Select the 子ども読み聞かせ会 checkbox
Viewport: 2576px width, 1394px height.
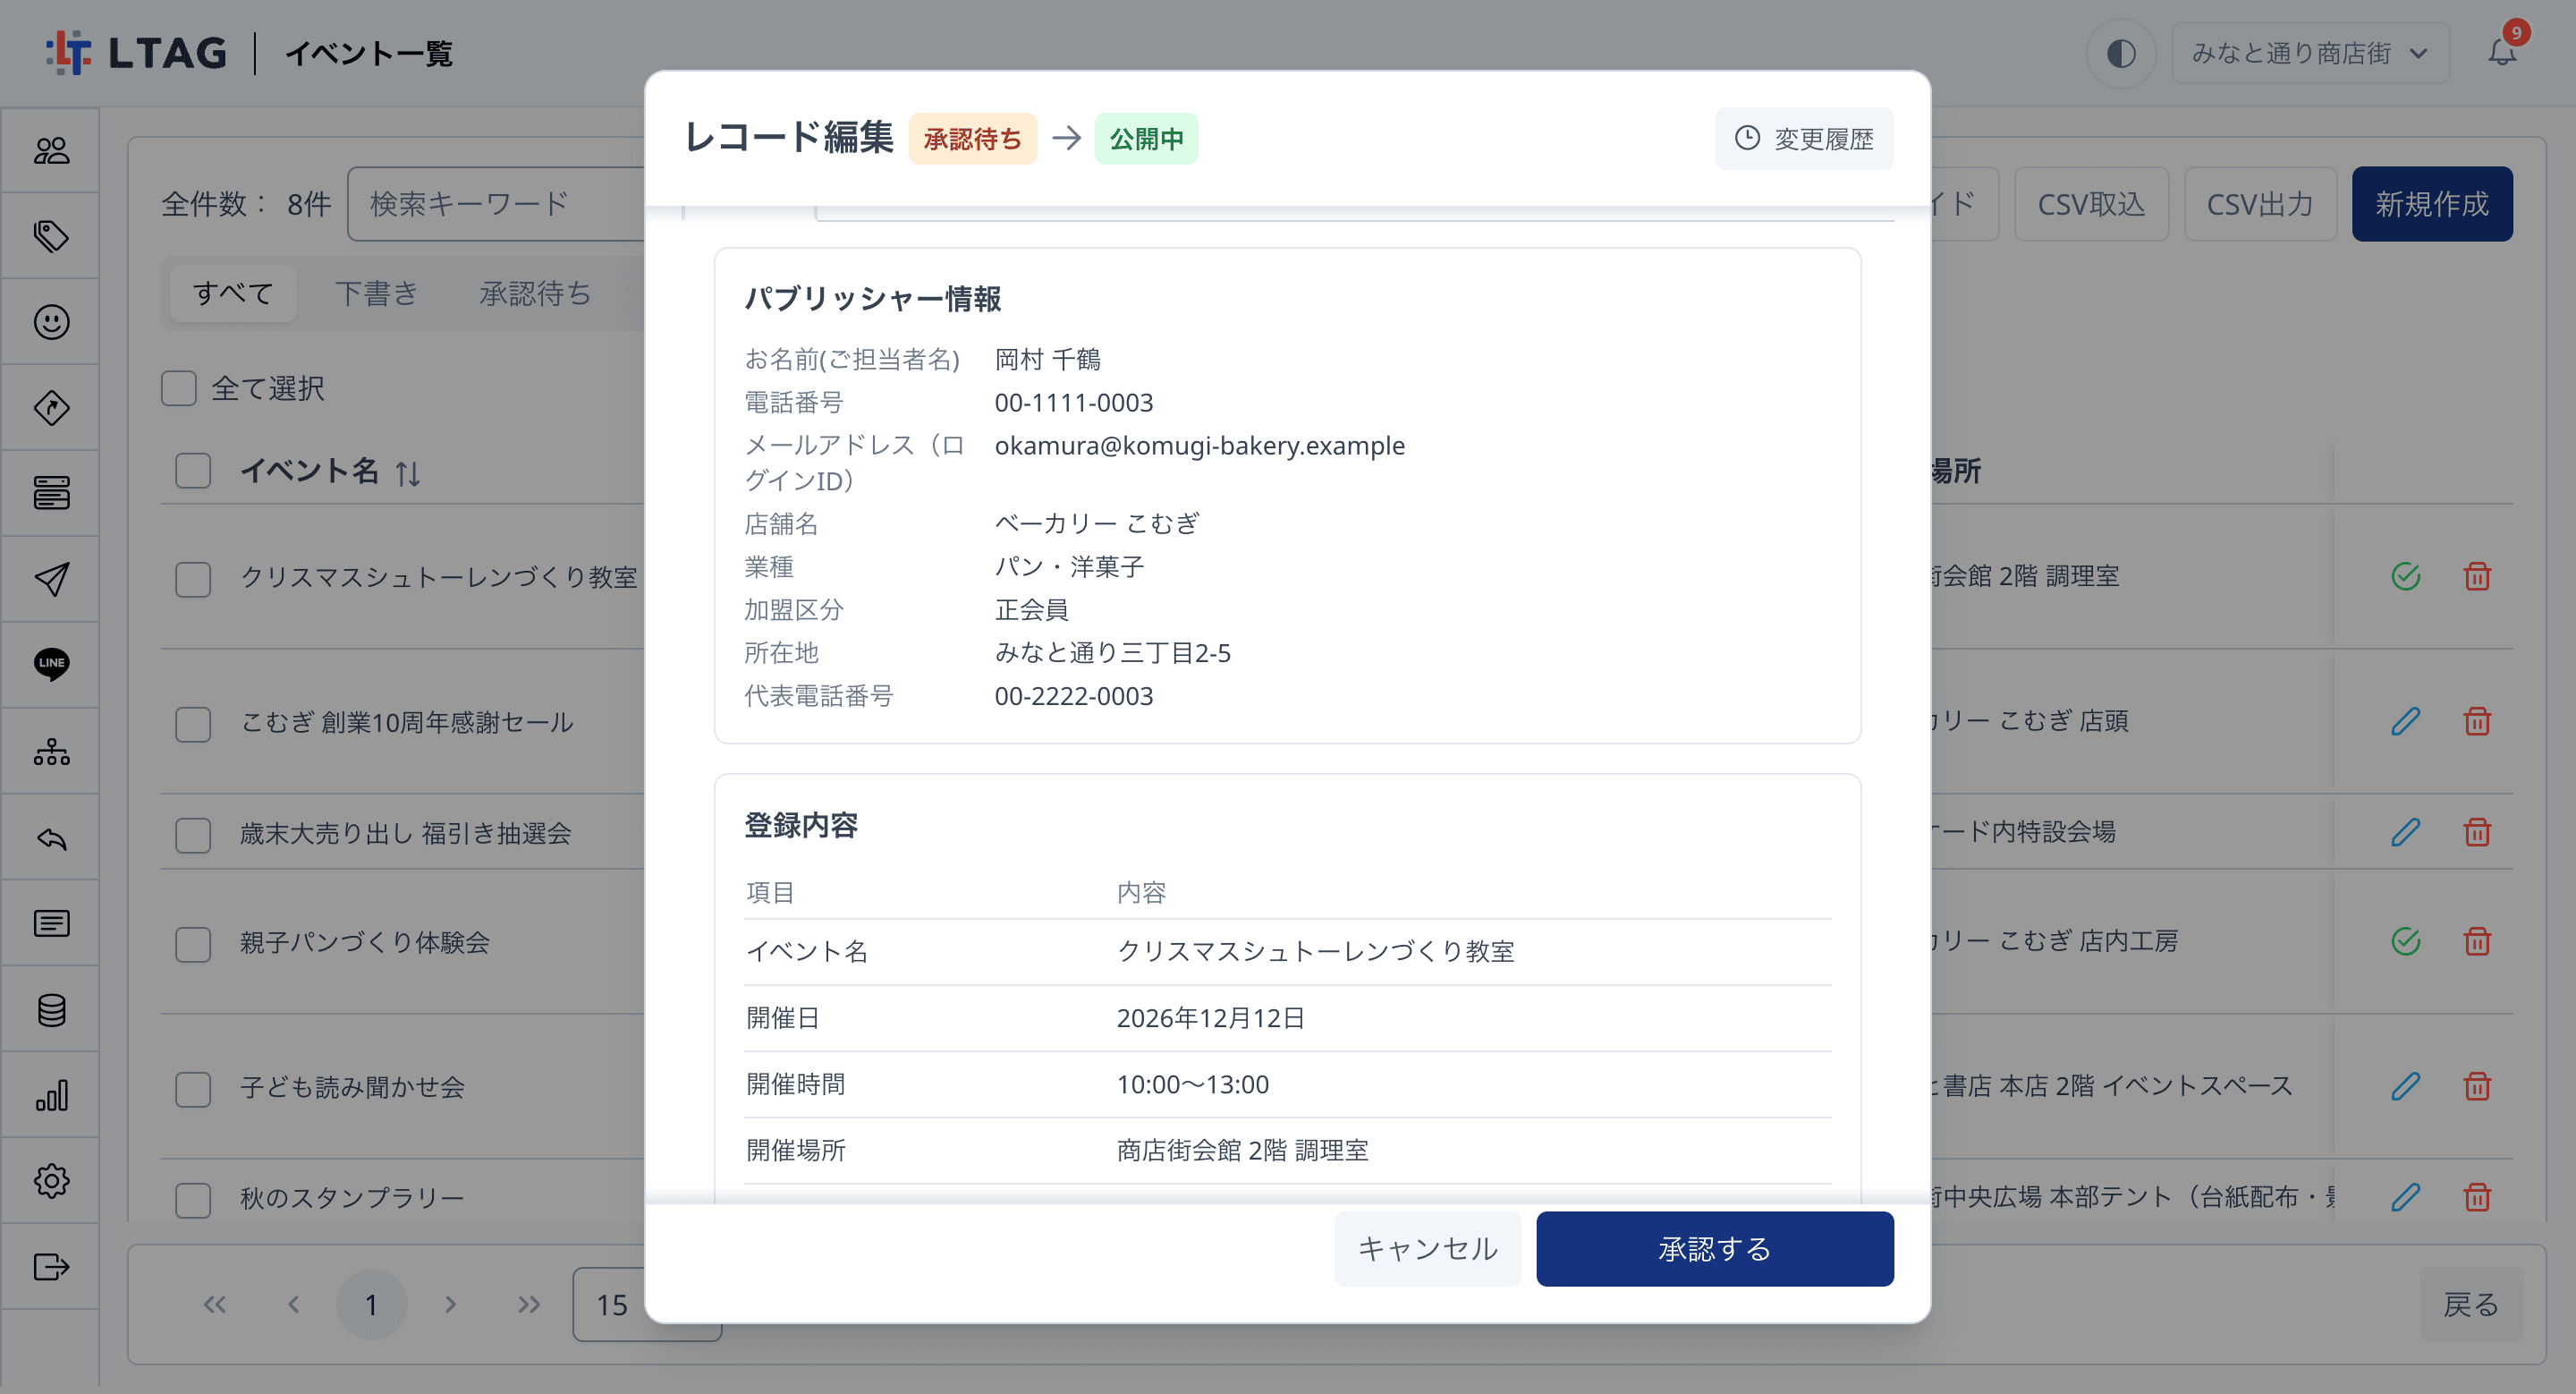(193, 1089)
